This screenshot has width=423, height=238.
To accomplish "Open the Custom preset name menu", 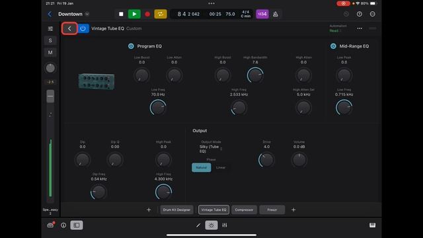I will pyautogui.click(x=134, y=28).
